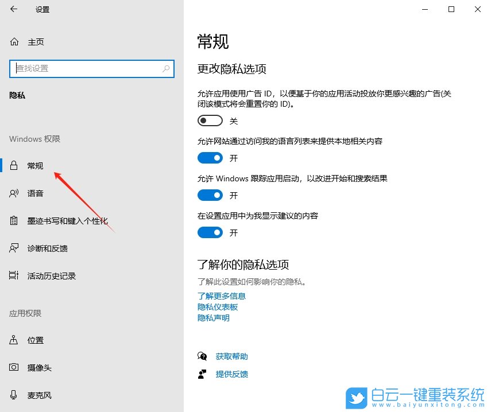Open the 隐私仪表板 (Privacy dashboard)
491x412 pixels.
click(x=217, y=307)
